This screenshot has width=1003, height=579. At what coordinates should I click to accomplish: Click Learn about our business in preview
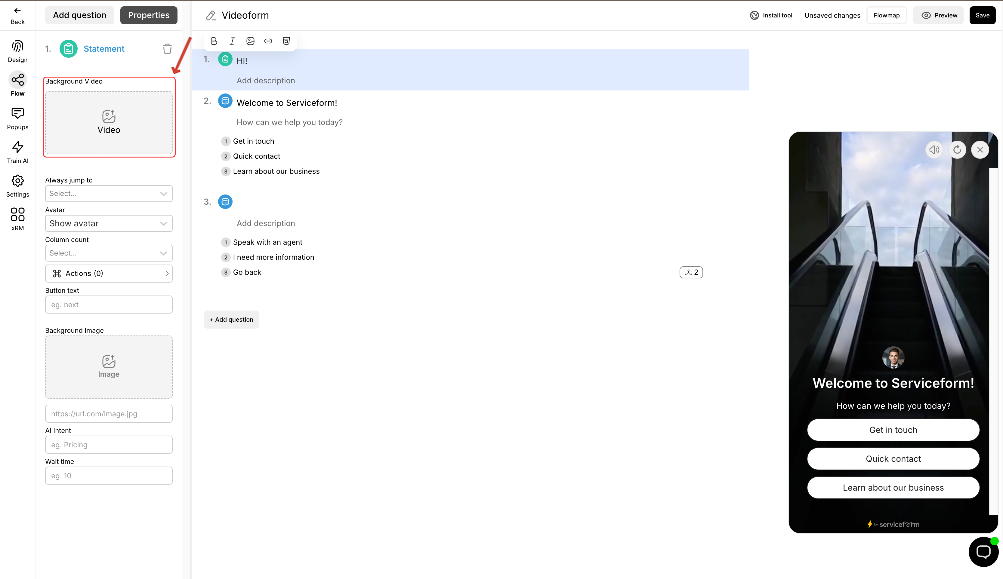coord(893,488)
